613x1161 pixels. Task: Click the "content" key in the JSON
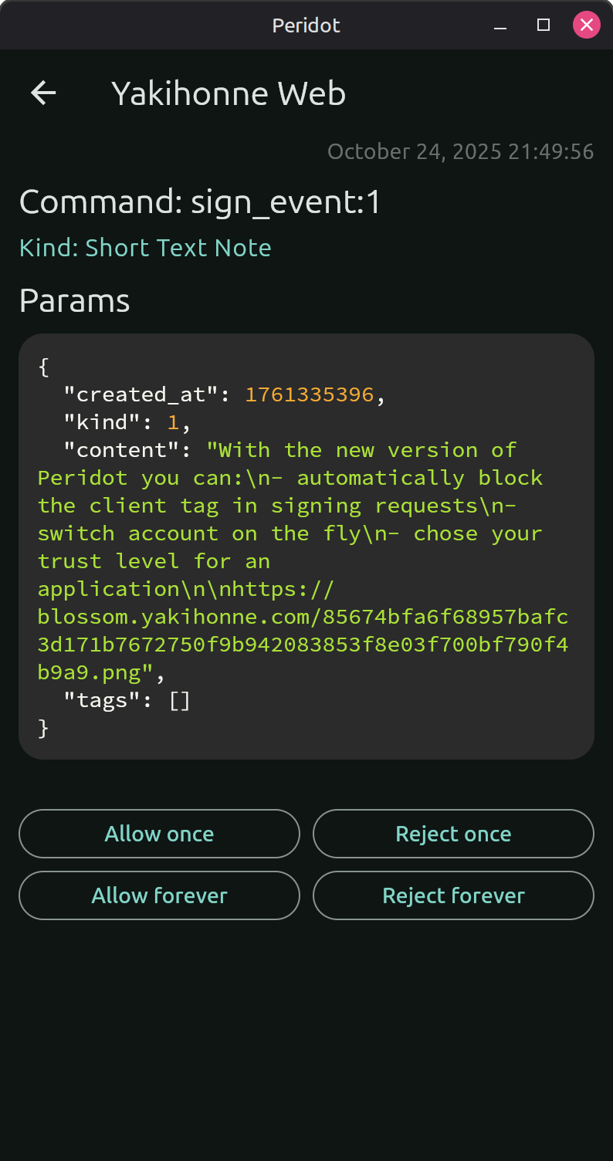[121, 450]
